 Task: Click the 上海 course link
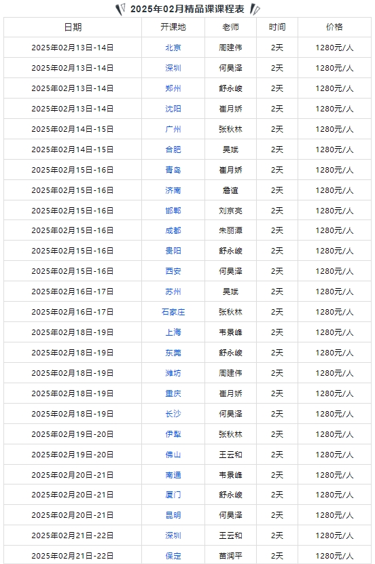click(x=173, y=332)
